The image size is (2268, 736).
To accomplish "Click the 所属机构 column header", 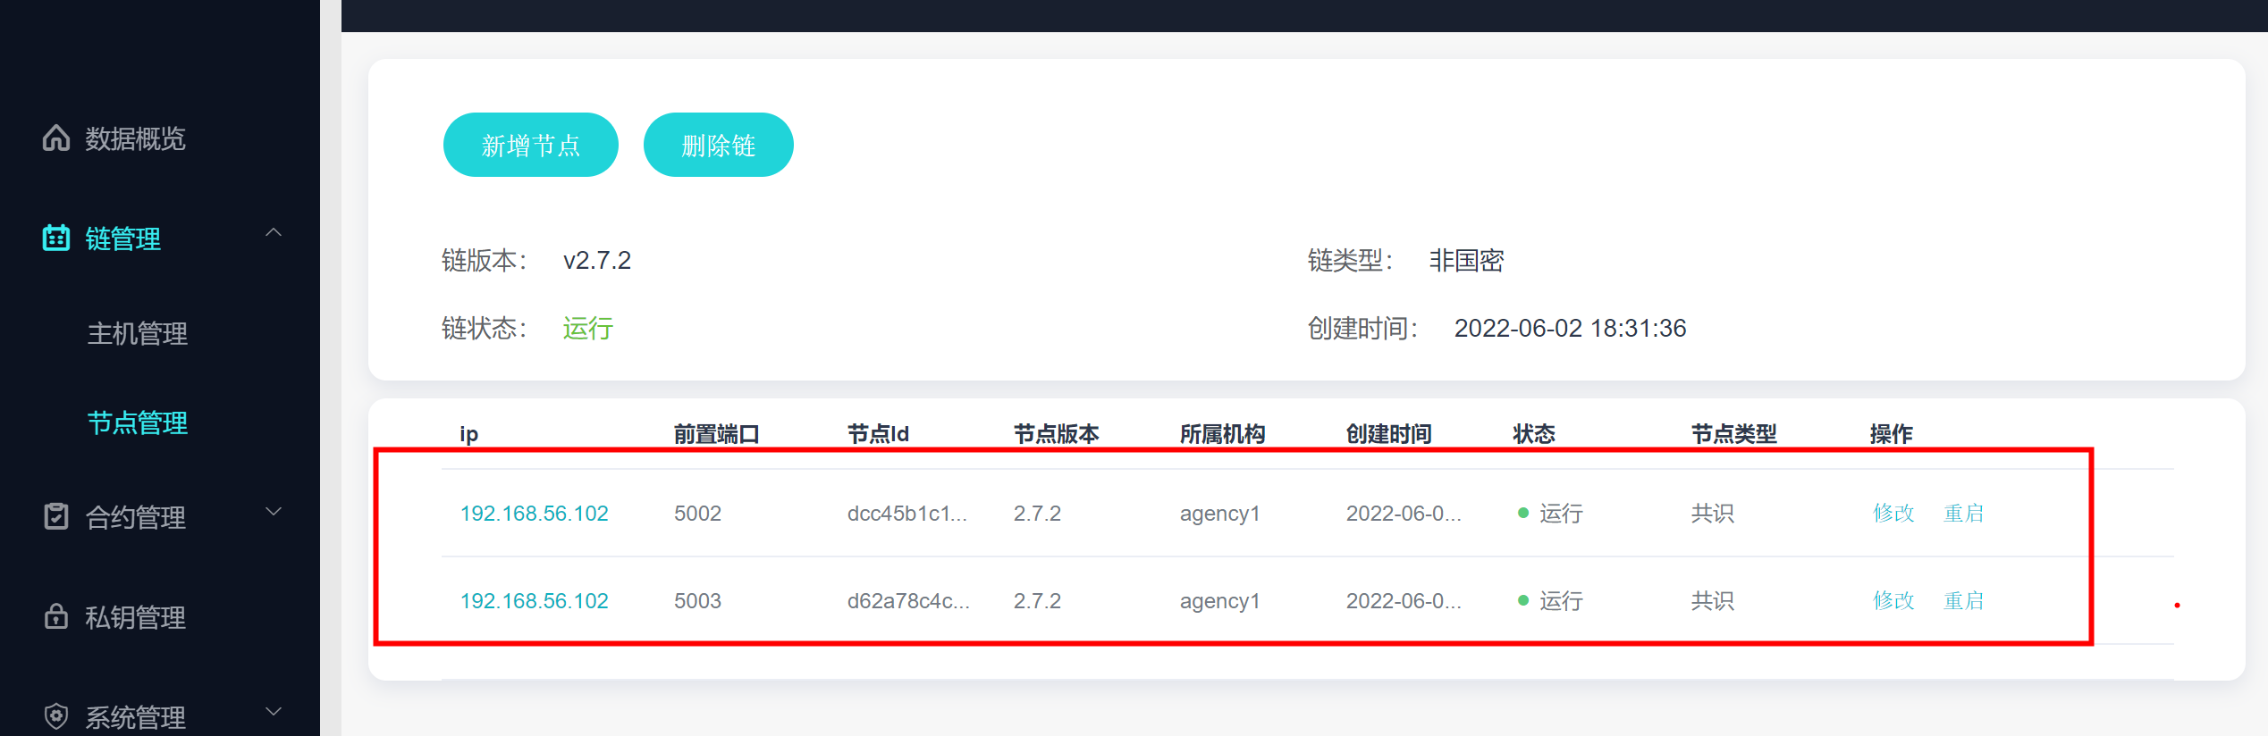I will pyautogui.click(x=1222, y=434).
